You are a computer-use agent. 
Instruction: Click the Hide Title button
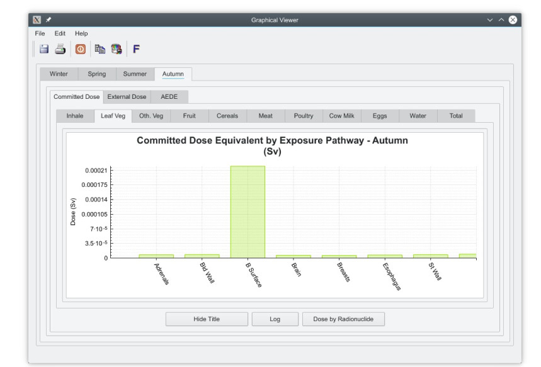point(207,319)
